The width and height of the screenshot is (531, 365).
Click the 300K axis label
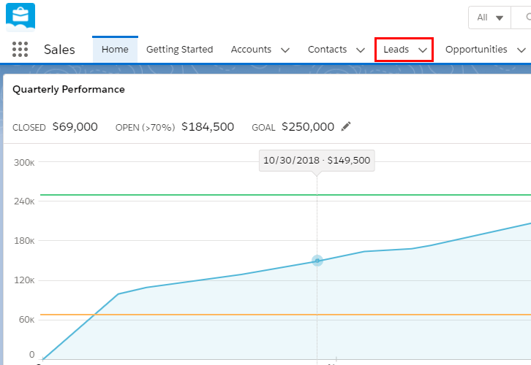[24, 163]
